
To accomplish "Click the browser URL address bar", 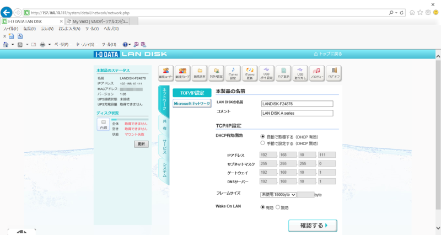I will [x=206, y=13].
